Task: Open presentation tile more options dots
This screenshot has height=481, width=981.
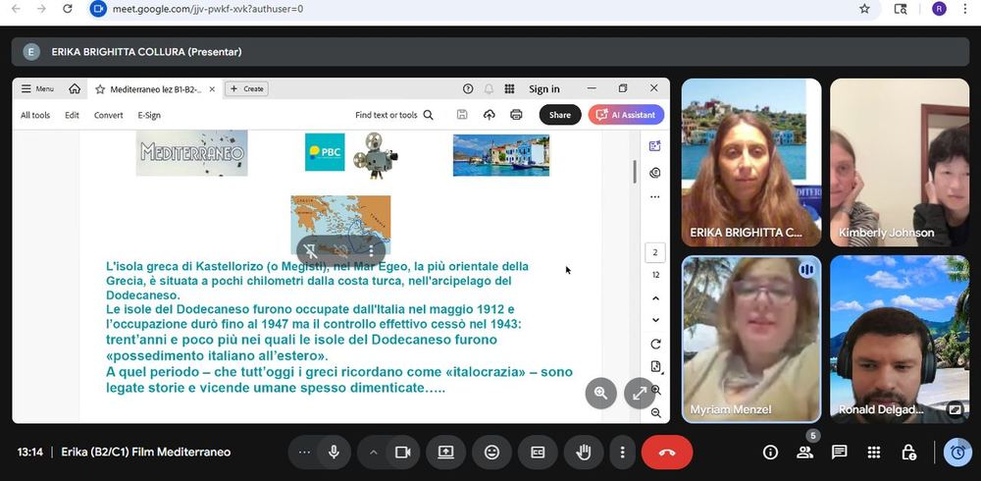Action: (371, 251)
